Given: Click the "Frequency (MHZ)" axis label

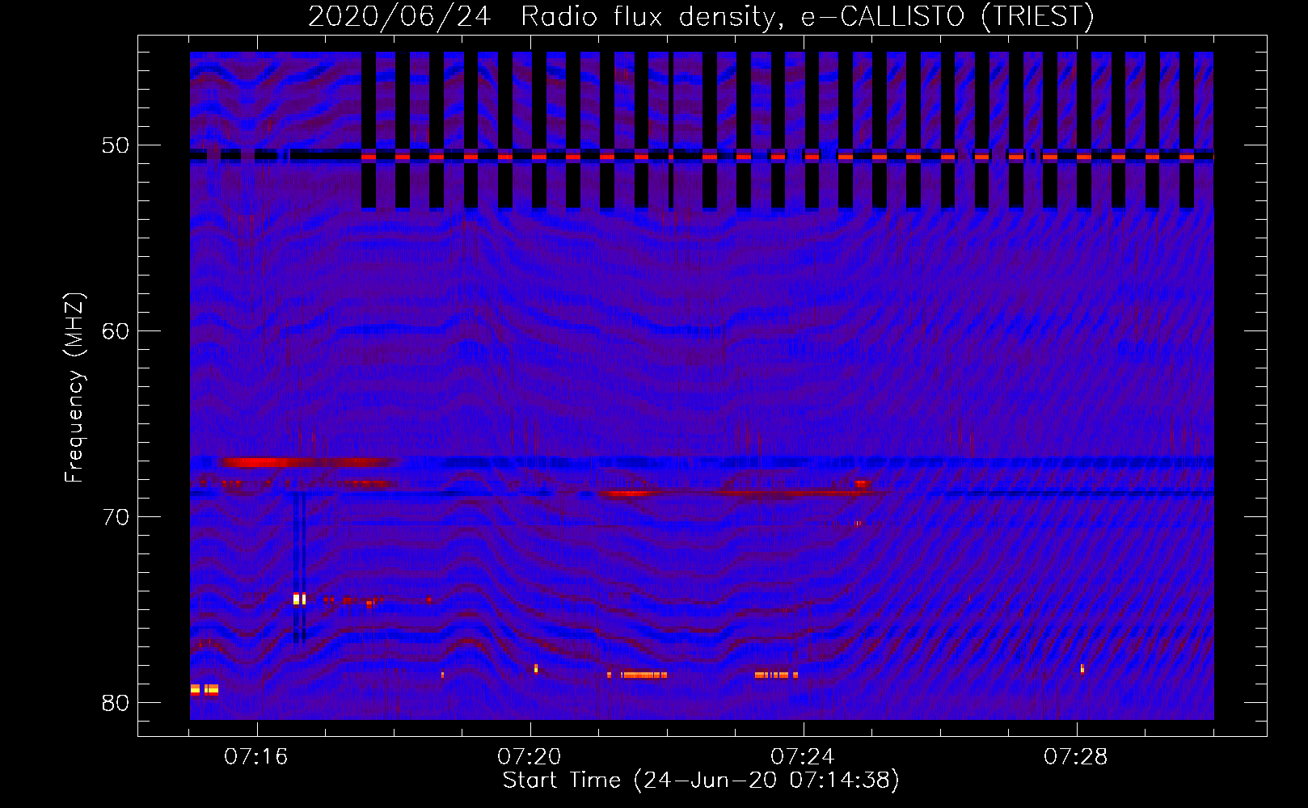Looking at the screenshot, I should pos(74,388).
